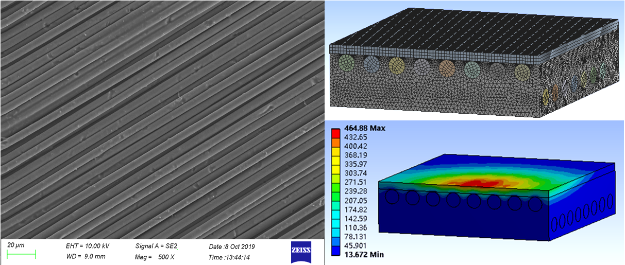Open the meshed composite model image
625x265 pixels.
point(474,60)
